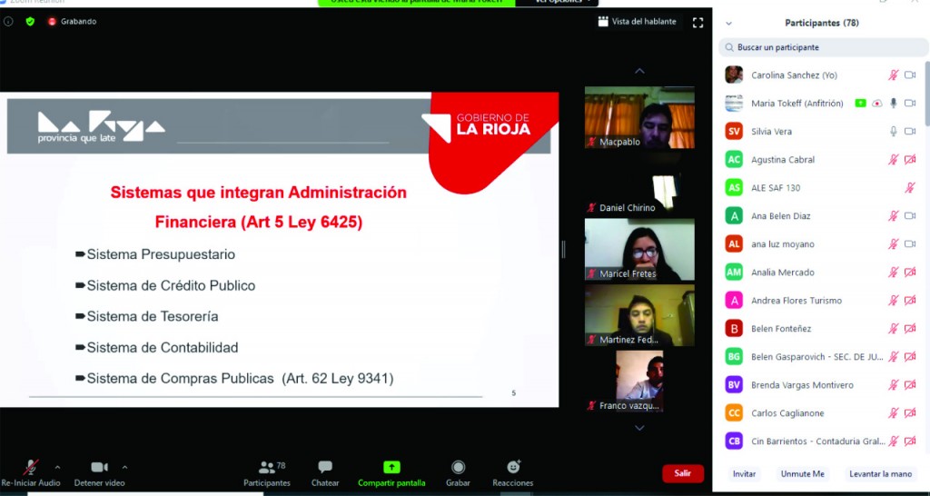The image size is (930, 496).
Task: Switch layout via Vista del hablante
Action: (x=637, y=22)
